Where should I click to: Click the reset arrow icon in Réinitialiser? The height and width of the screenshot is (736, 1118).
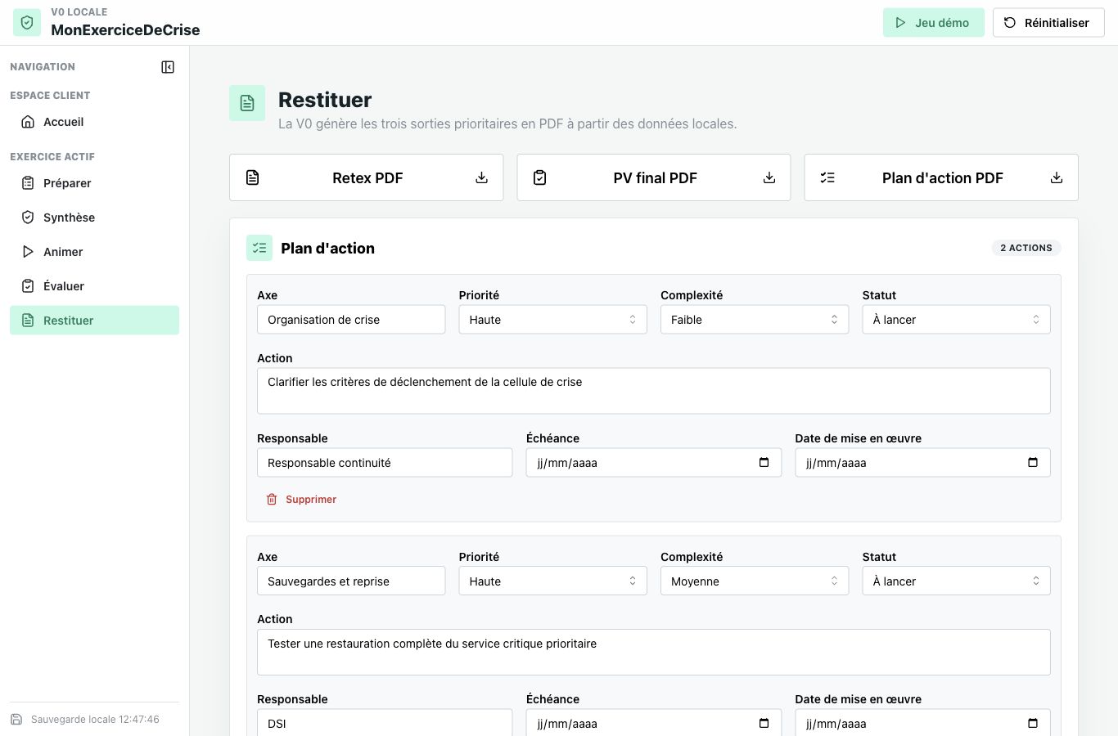[1010, 23]
